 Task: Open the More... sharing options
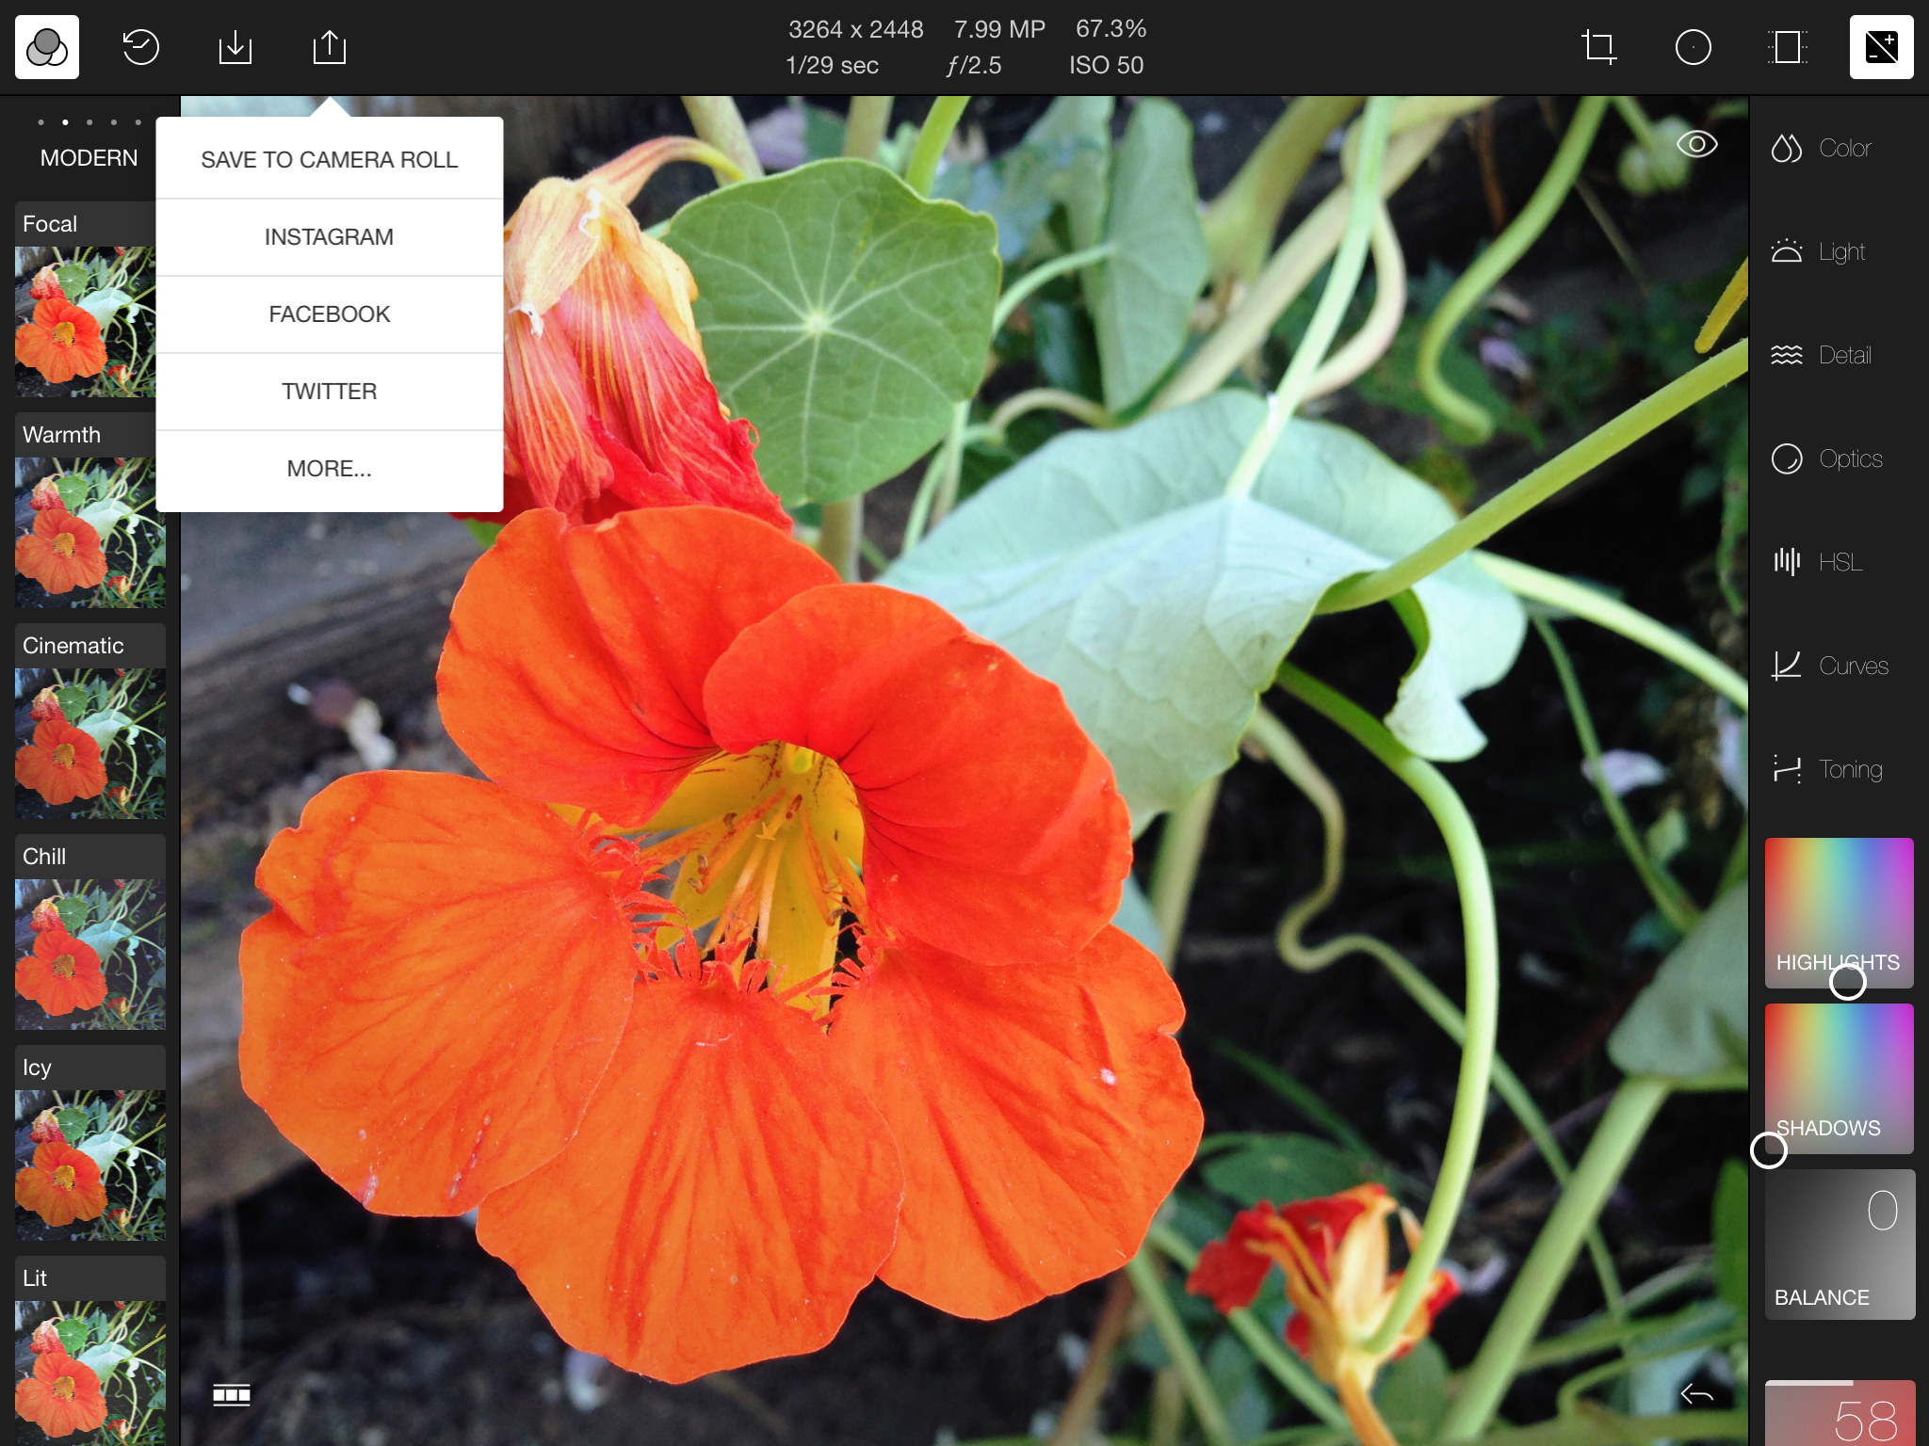point(330,468)
